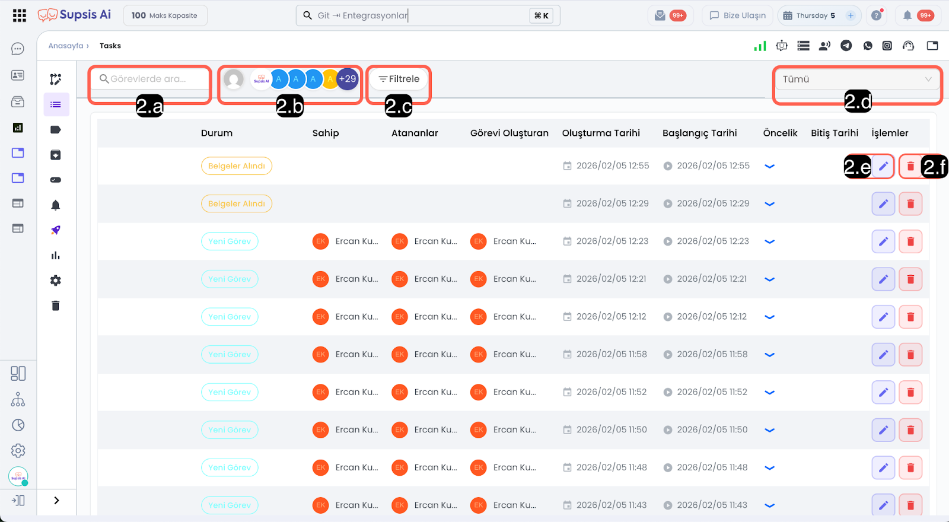Viewport: 949px width, 522px height.
Task: Open the Instagram integration icon
Action: (887, 46)
